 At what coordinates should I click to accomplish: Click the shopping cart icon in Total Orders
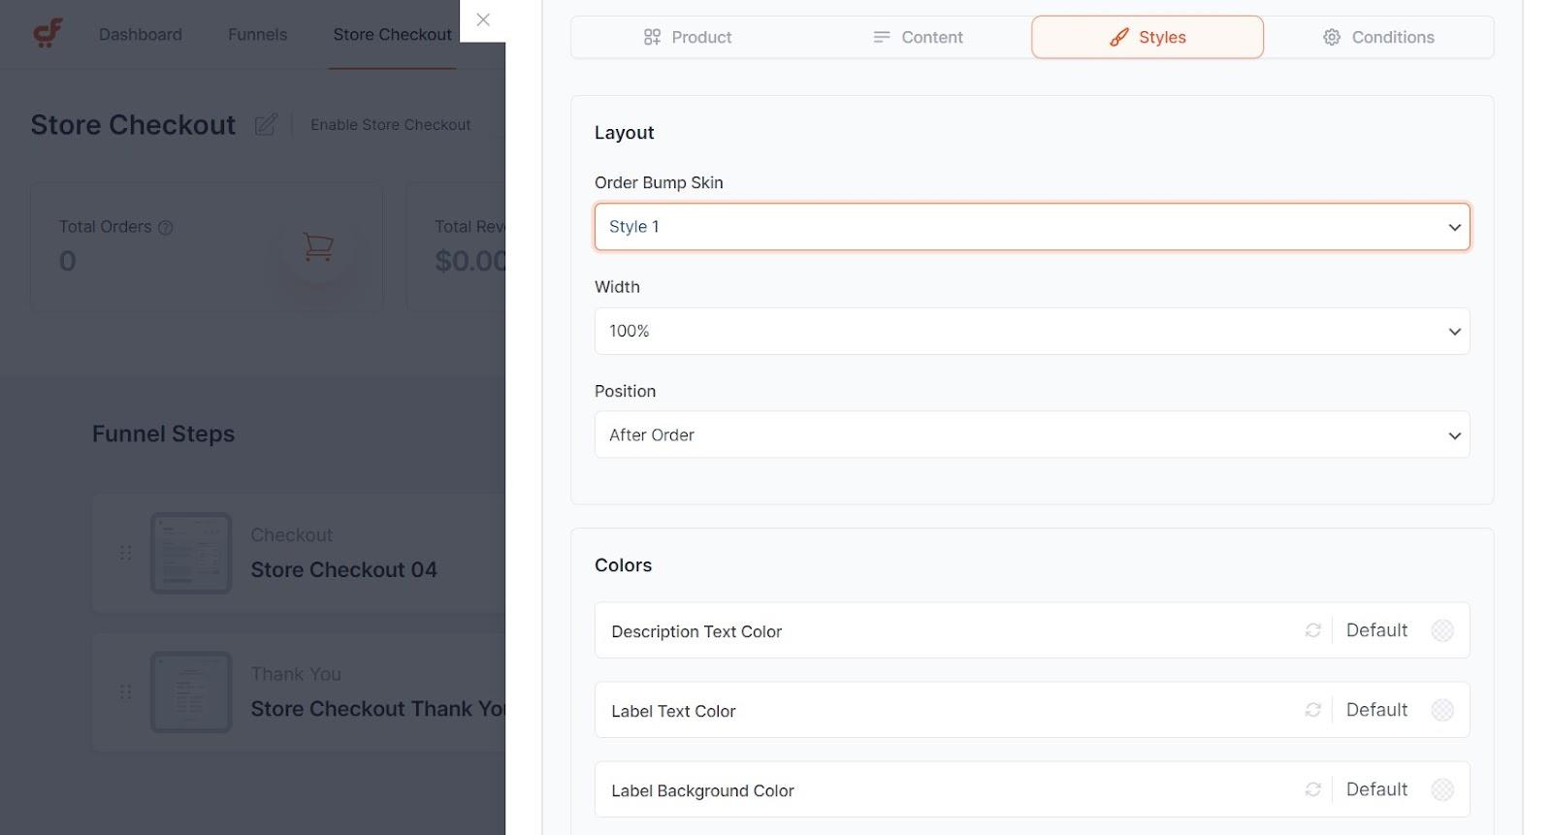point(318,246)
